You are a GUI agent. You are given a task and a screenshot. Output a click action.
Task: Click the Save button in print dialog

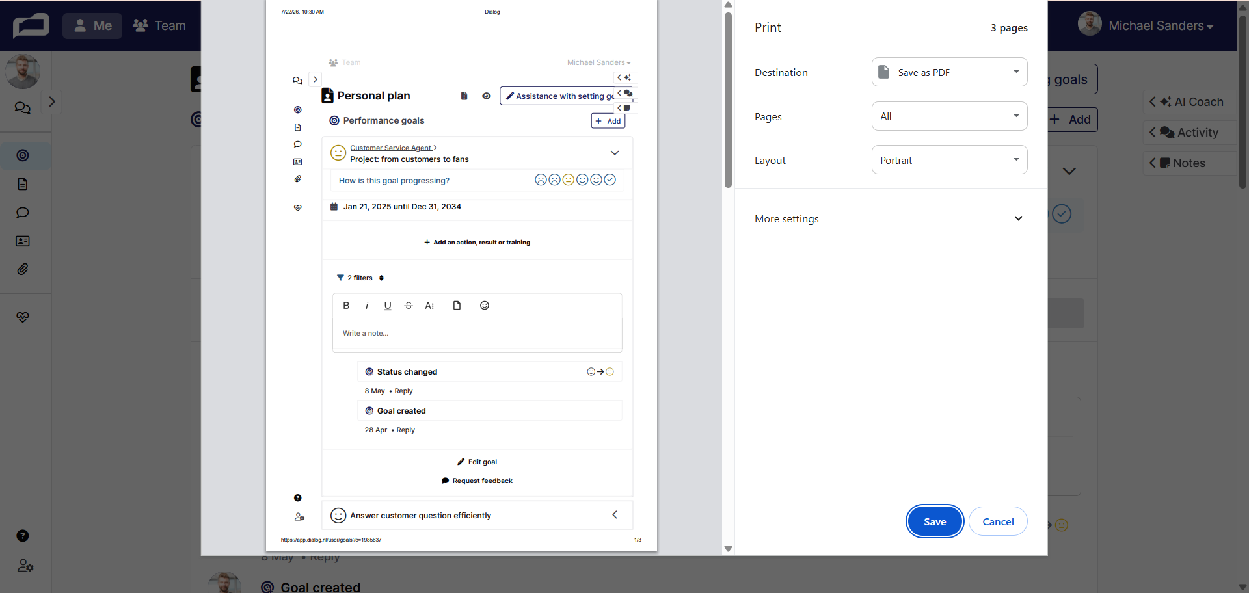[935, 521]
